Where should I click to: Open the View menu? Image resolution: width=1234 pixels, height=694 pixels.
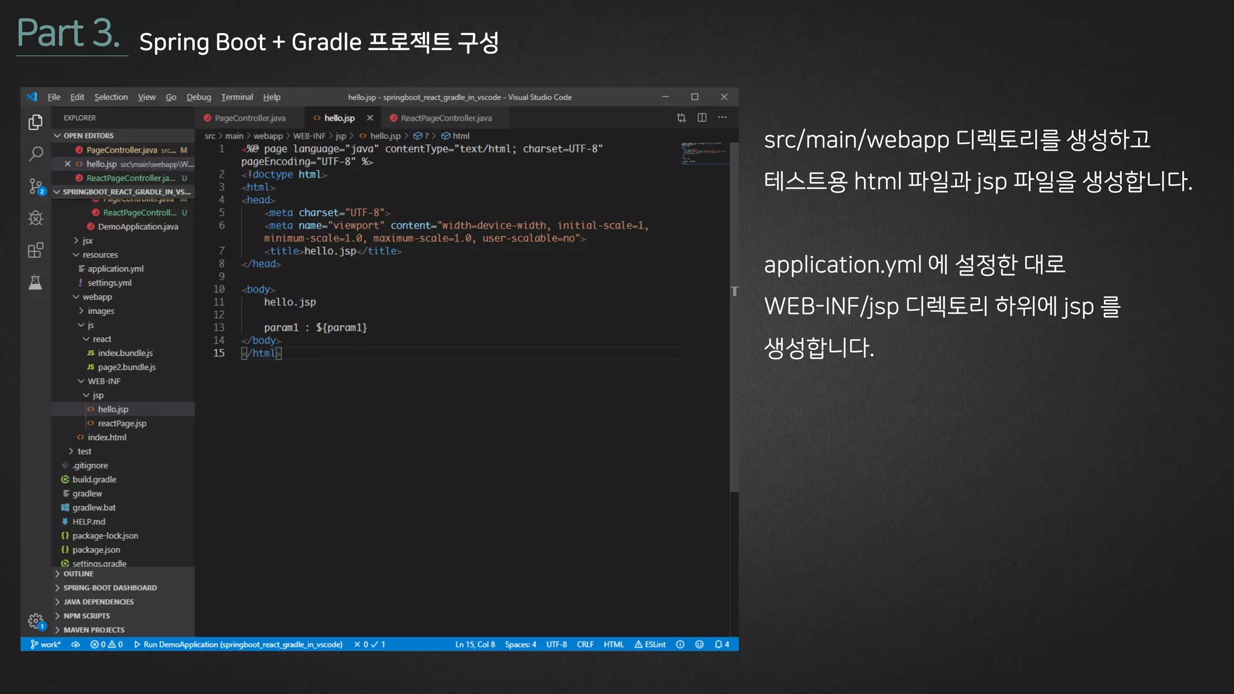[x=146, y=97]
